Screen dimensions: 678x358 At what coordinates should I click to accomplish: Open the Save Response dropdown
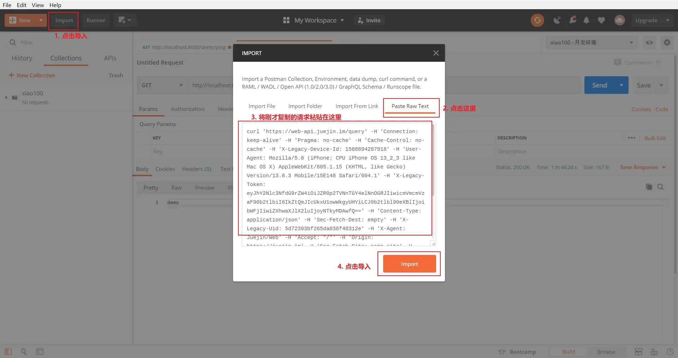point(643,167)
